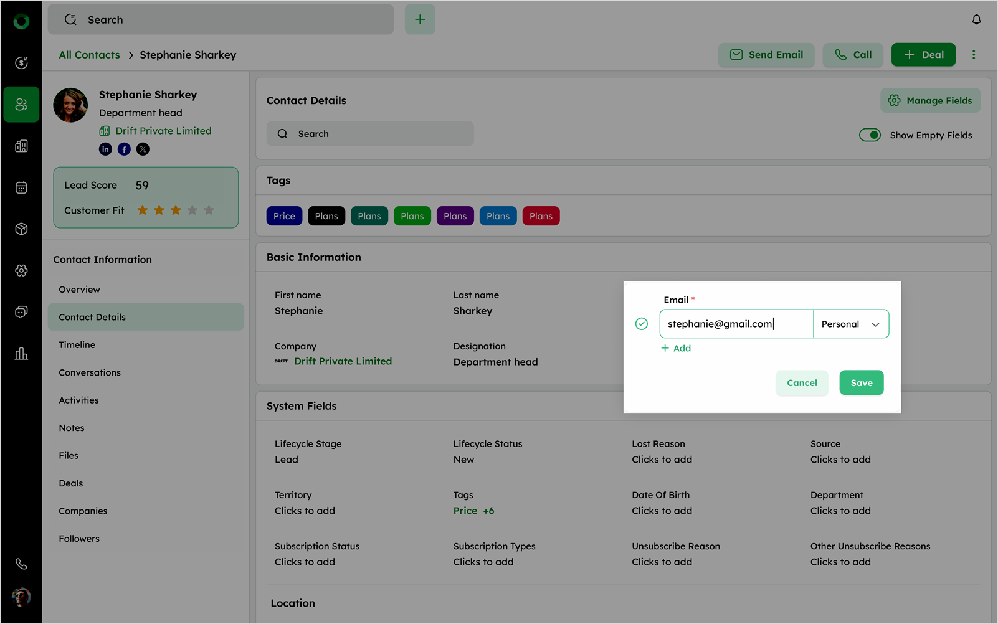Expand the +6 additional tags
The width and height of the screenshot is (998, 624).
pos(488,511)
